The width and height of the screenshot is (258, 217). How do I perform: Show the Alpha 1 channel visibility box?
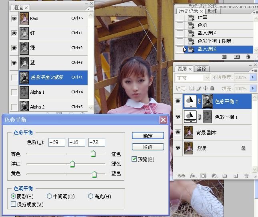pyautogui.click(x=14, y=92)
